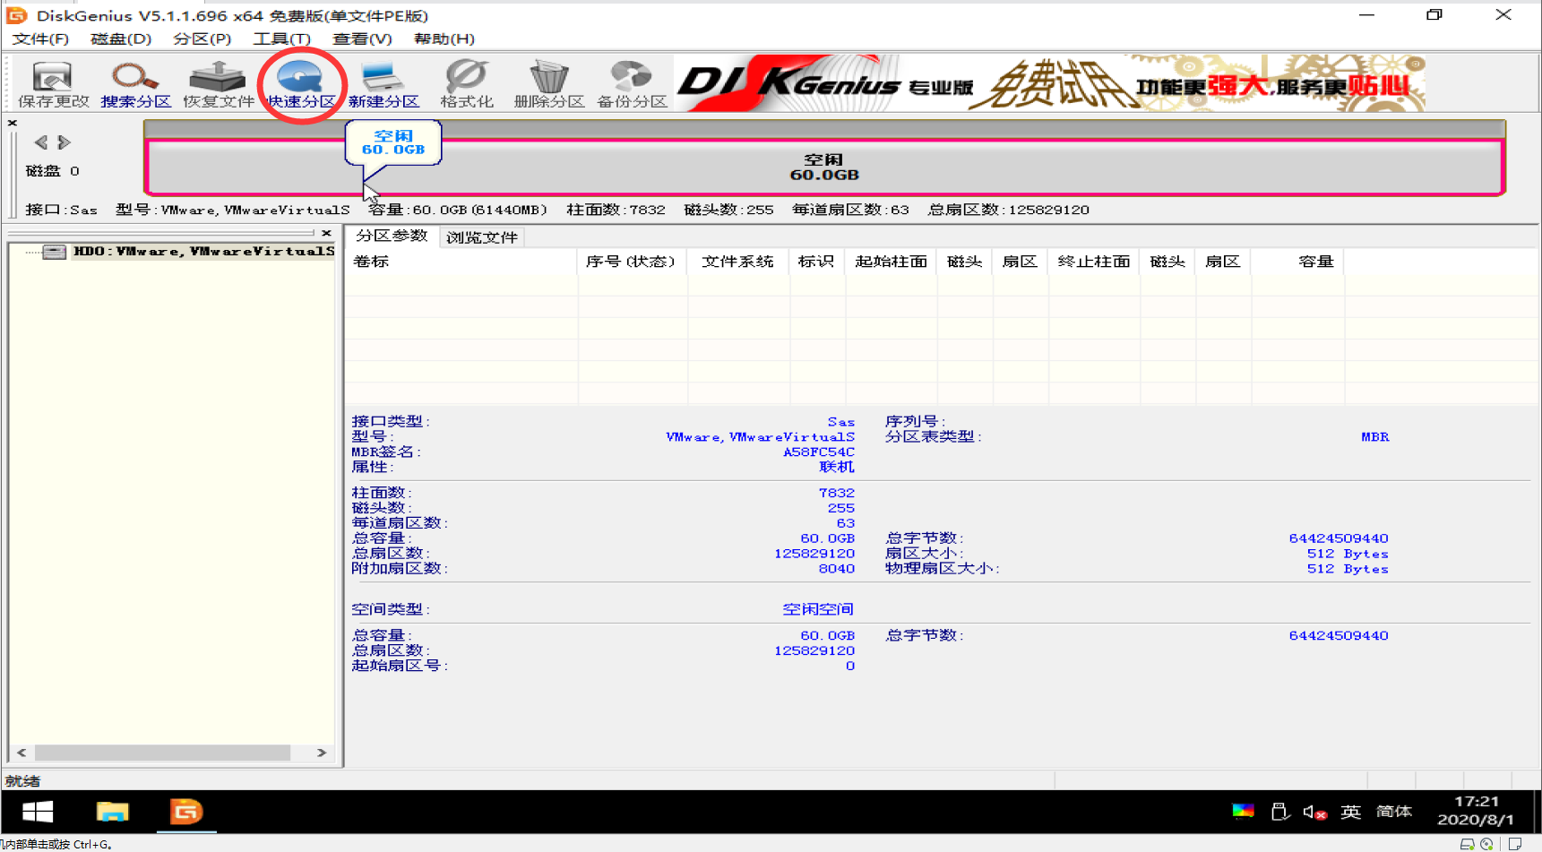The height and width of the screenshot is (852, 1542).
Task: Launch the 恢复文件 file recovery tool
Action: coord(218,85)
